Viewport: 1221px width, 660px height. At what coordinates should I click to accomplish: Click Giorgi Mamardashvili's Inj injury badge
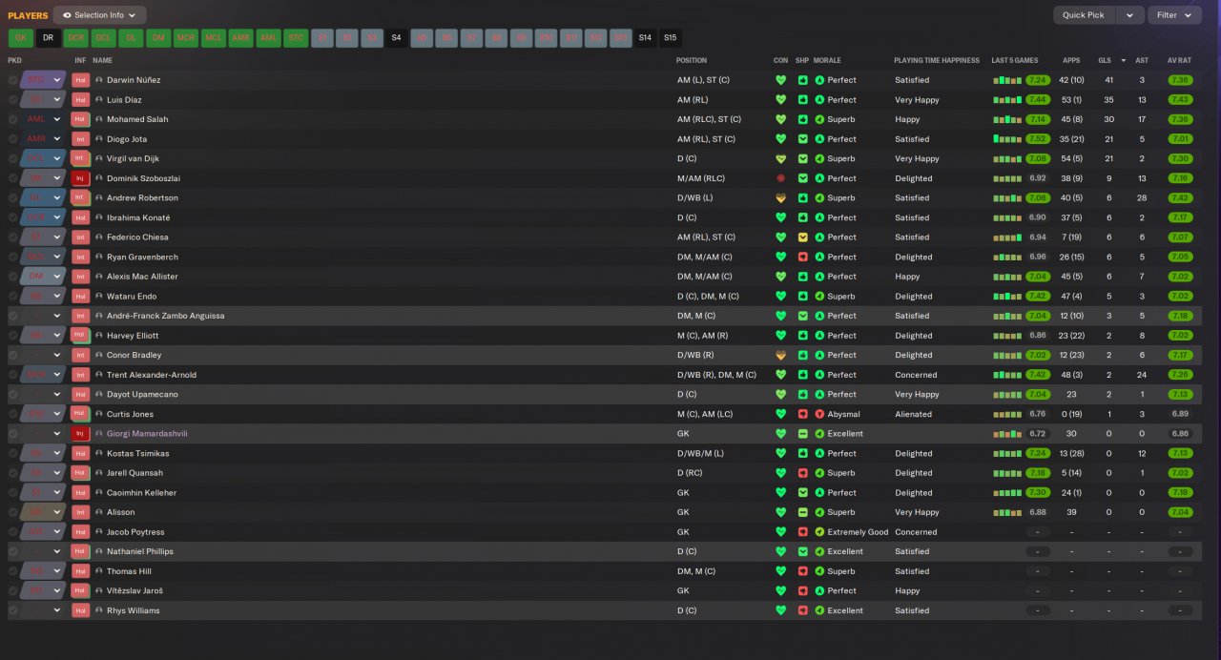80,434
